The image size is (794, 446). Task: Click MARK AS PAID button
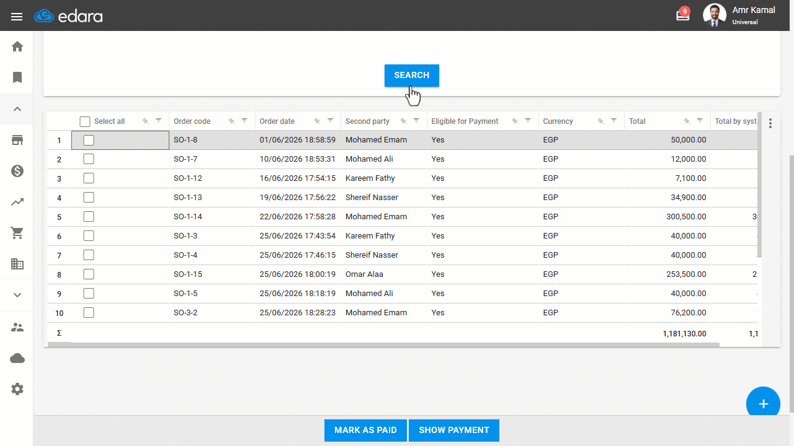[365, 431]
